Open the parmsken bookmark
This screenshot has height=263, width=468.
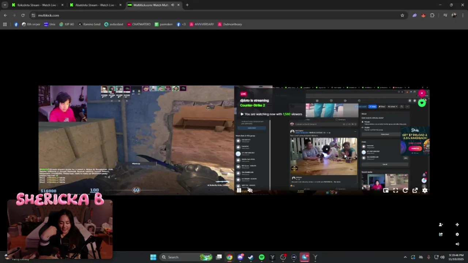tap(163, 24)
